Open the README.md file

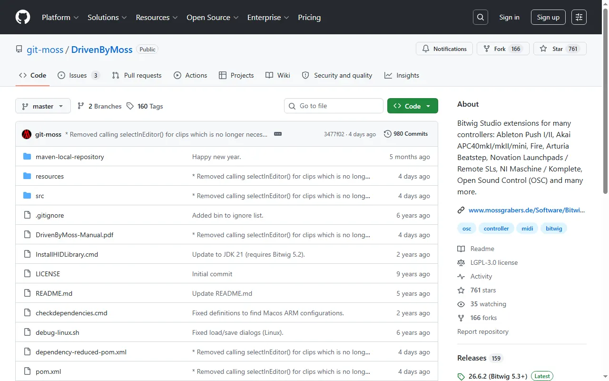tap(54, 293)
